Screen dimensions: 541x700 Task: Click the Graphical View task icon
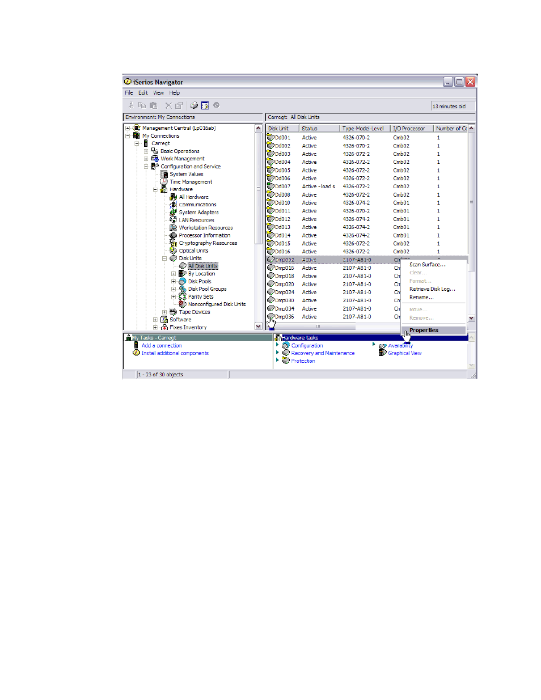click(383, 353)
